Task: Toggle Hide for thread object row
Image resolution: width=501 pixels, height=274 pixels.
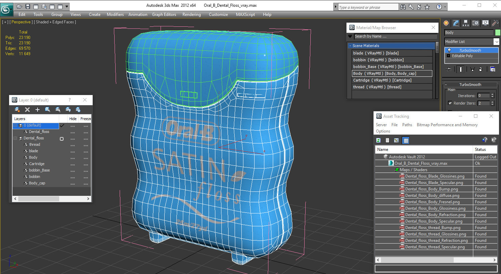Action: click(x=73, y=145)
